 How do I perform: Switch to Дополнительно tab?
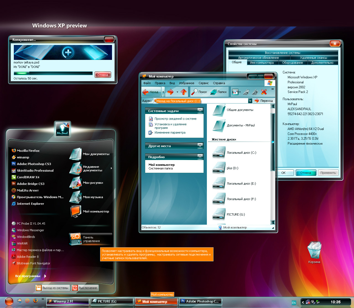point(322,63)
